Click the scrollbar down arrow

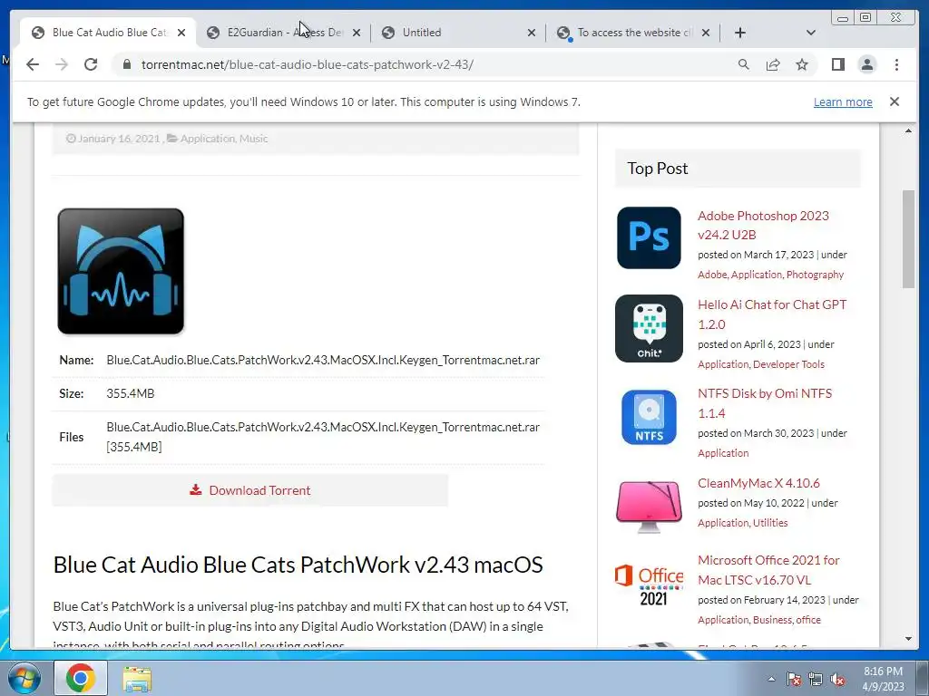tap(908, 639)
